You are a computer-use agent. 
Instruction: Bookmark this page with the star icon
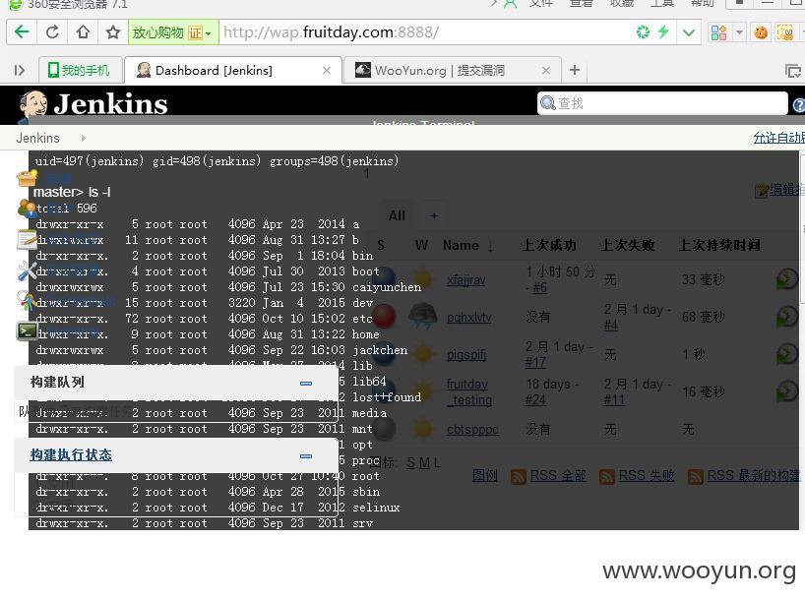pos(113,32)
